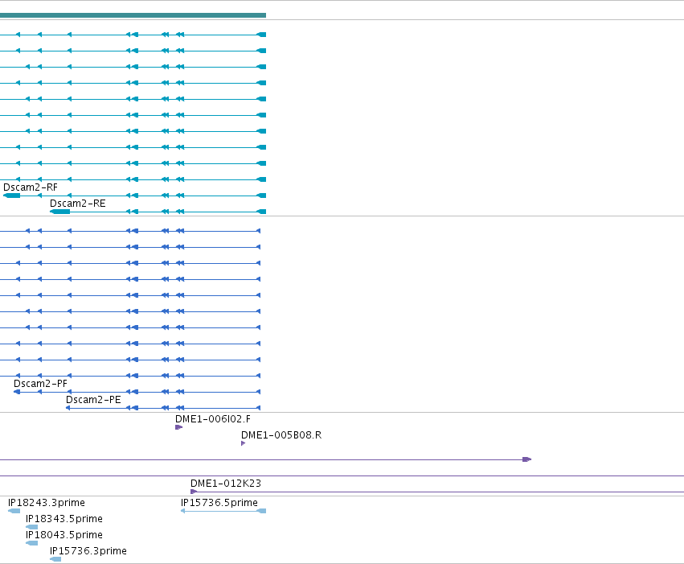Click the IP15736.5prime label
684x564 pixels.
(x=219, y=503)
